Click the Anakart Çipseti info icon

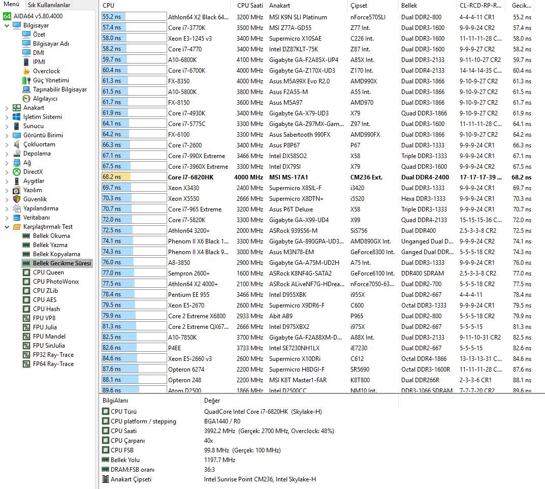[106, 479]
